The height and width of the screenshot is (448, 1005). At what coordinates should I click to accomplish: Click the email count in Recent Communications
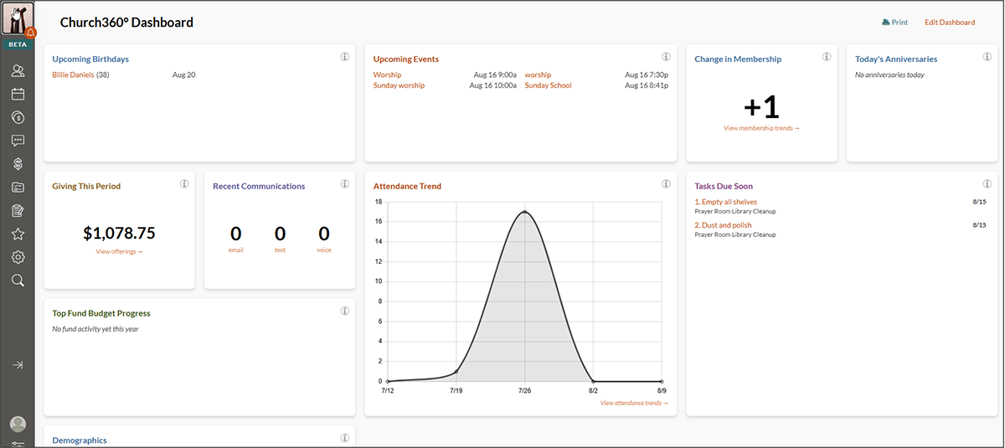pyautogui.click(x=235, y=234)
